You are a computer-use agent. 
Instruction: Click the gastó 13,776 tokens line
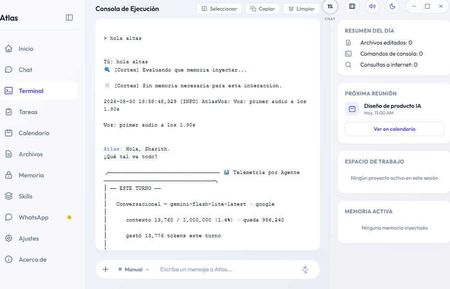173,236
